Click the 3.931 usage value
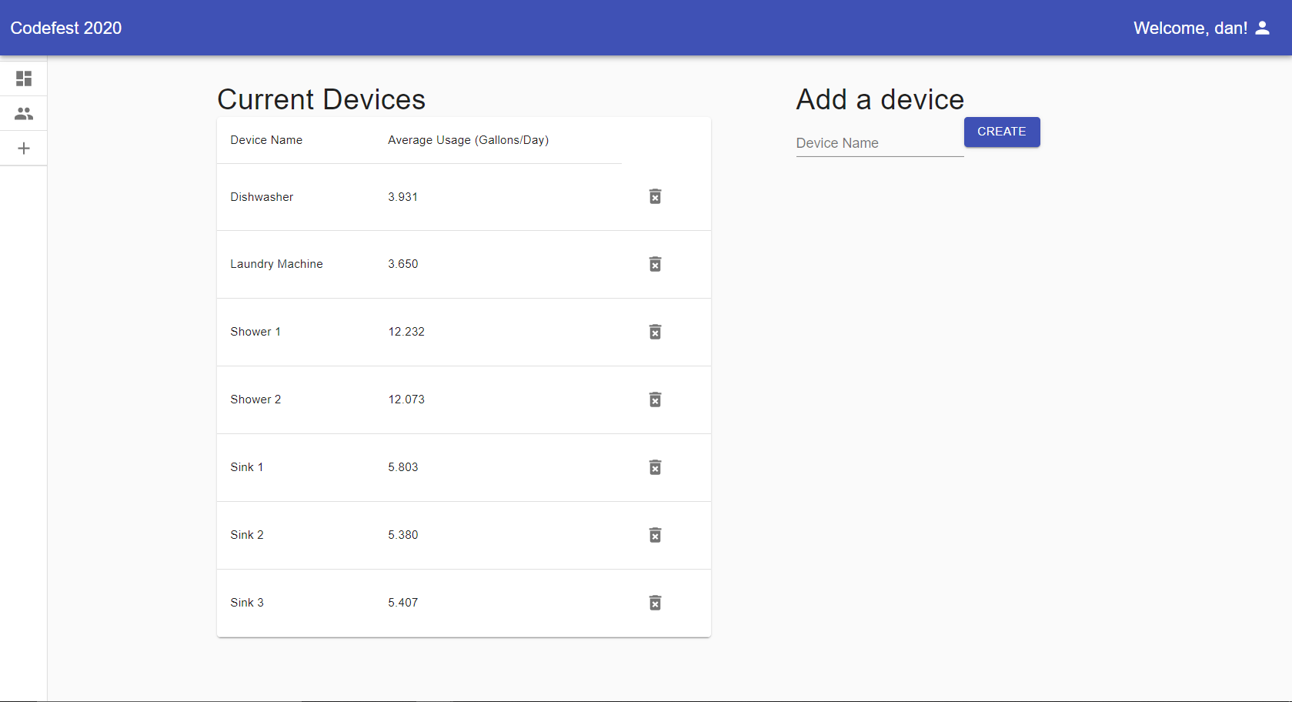 [x=403, y=197]
